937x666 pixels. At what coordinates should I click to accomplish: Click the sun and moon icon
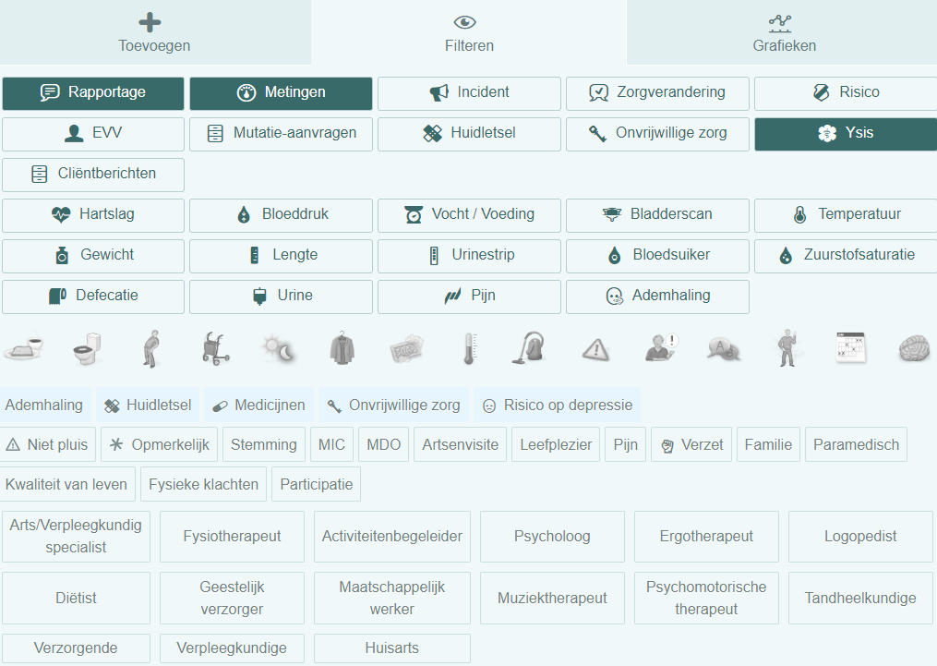[278, 349]
